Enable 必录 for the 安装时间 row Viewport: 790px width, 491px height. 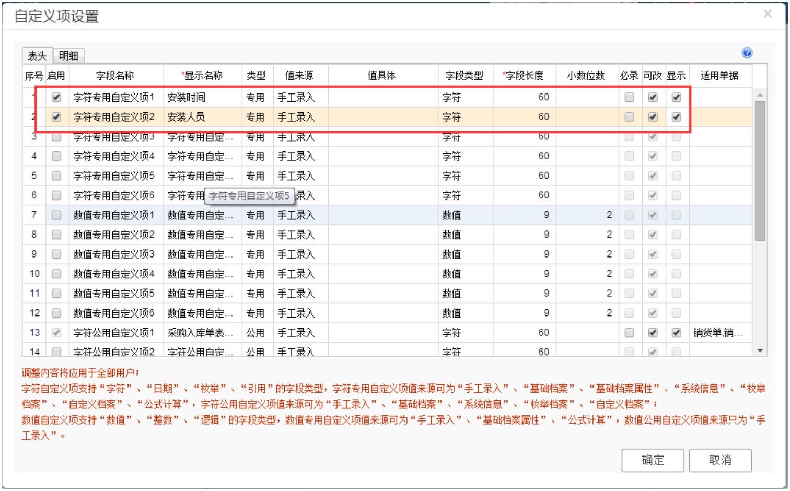tap(629, 97)
